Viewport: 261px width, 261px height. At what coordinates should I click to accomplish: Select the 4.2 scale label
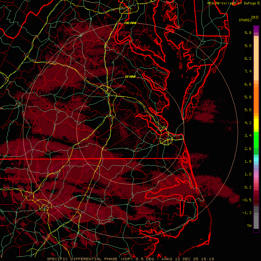pyautogui.click(x=248, y=123)
